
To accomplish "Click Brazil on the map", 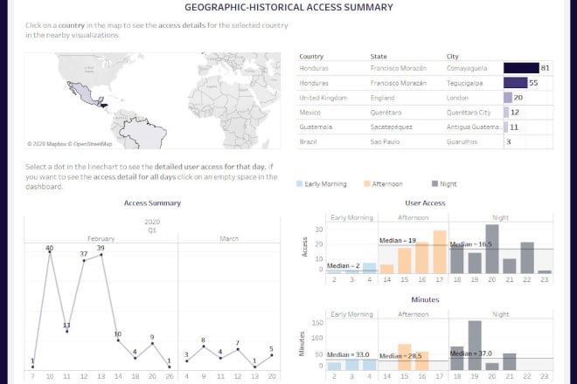I will point(143,134).
